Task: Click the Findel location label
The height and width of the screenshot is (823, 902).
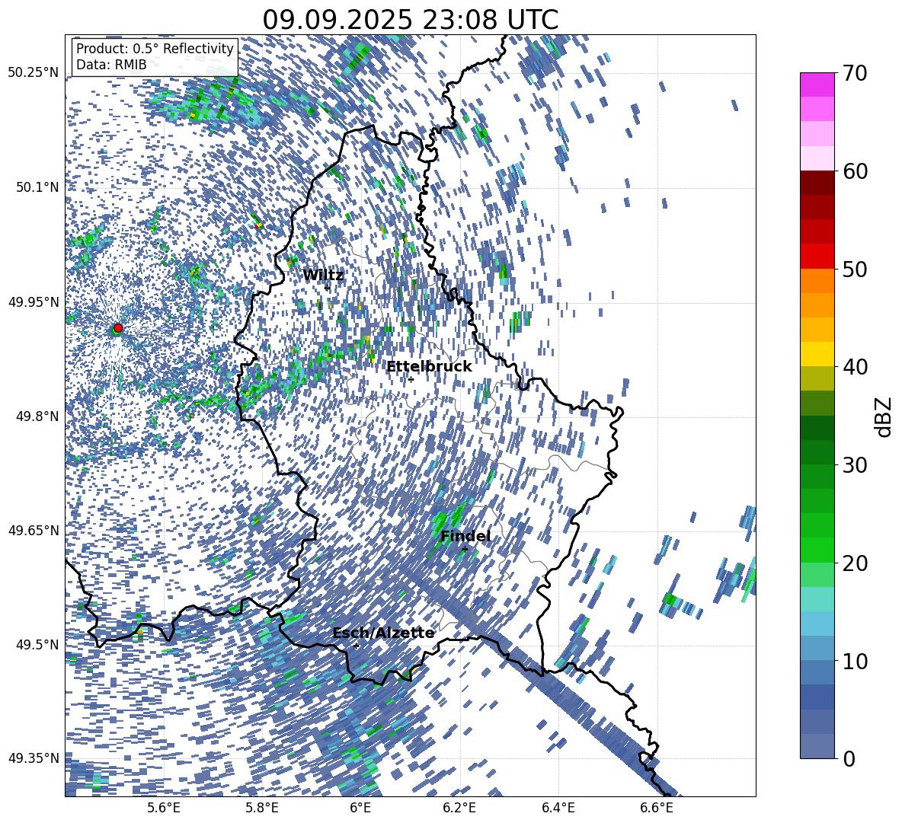Action: click(465, 536)
